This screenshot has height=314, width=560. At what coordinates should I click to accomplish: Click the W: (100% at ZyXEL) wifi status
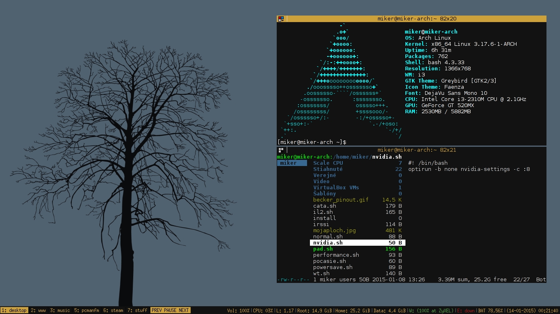[x=431, y=311]
